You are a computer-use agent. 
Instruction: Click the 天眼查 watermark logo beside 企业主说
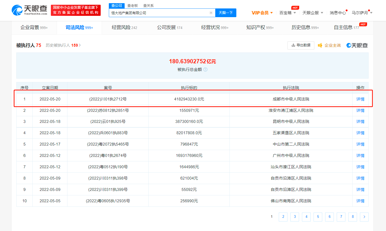(357, 45)
